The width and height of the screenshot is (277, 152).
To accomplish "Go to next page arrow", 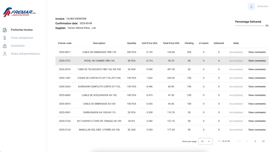I will click(255, 141).
